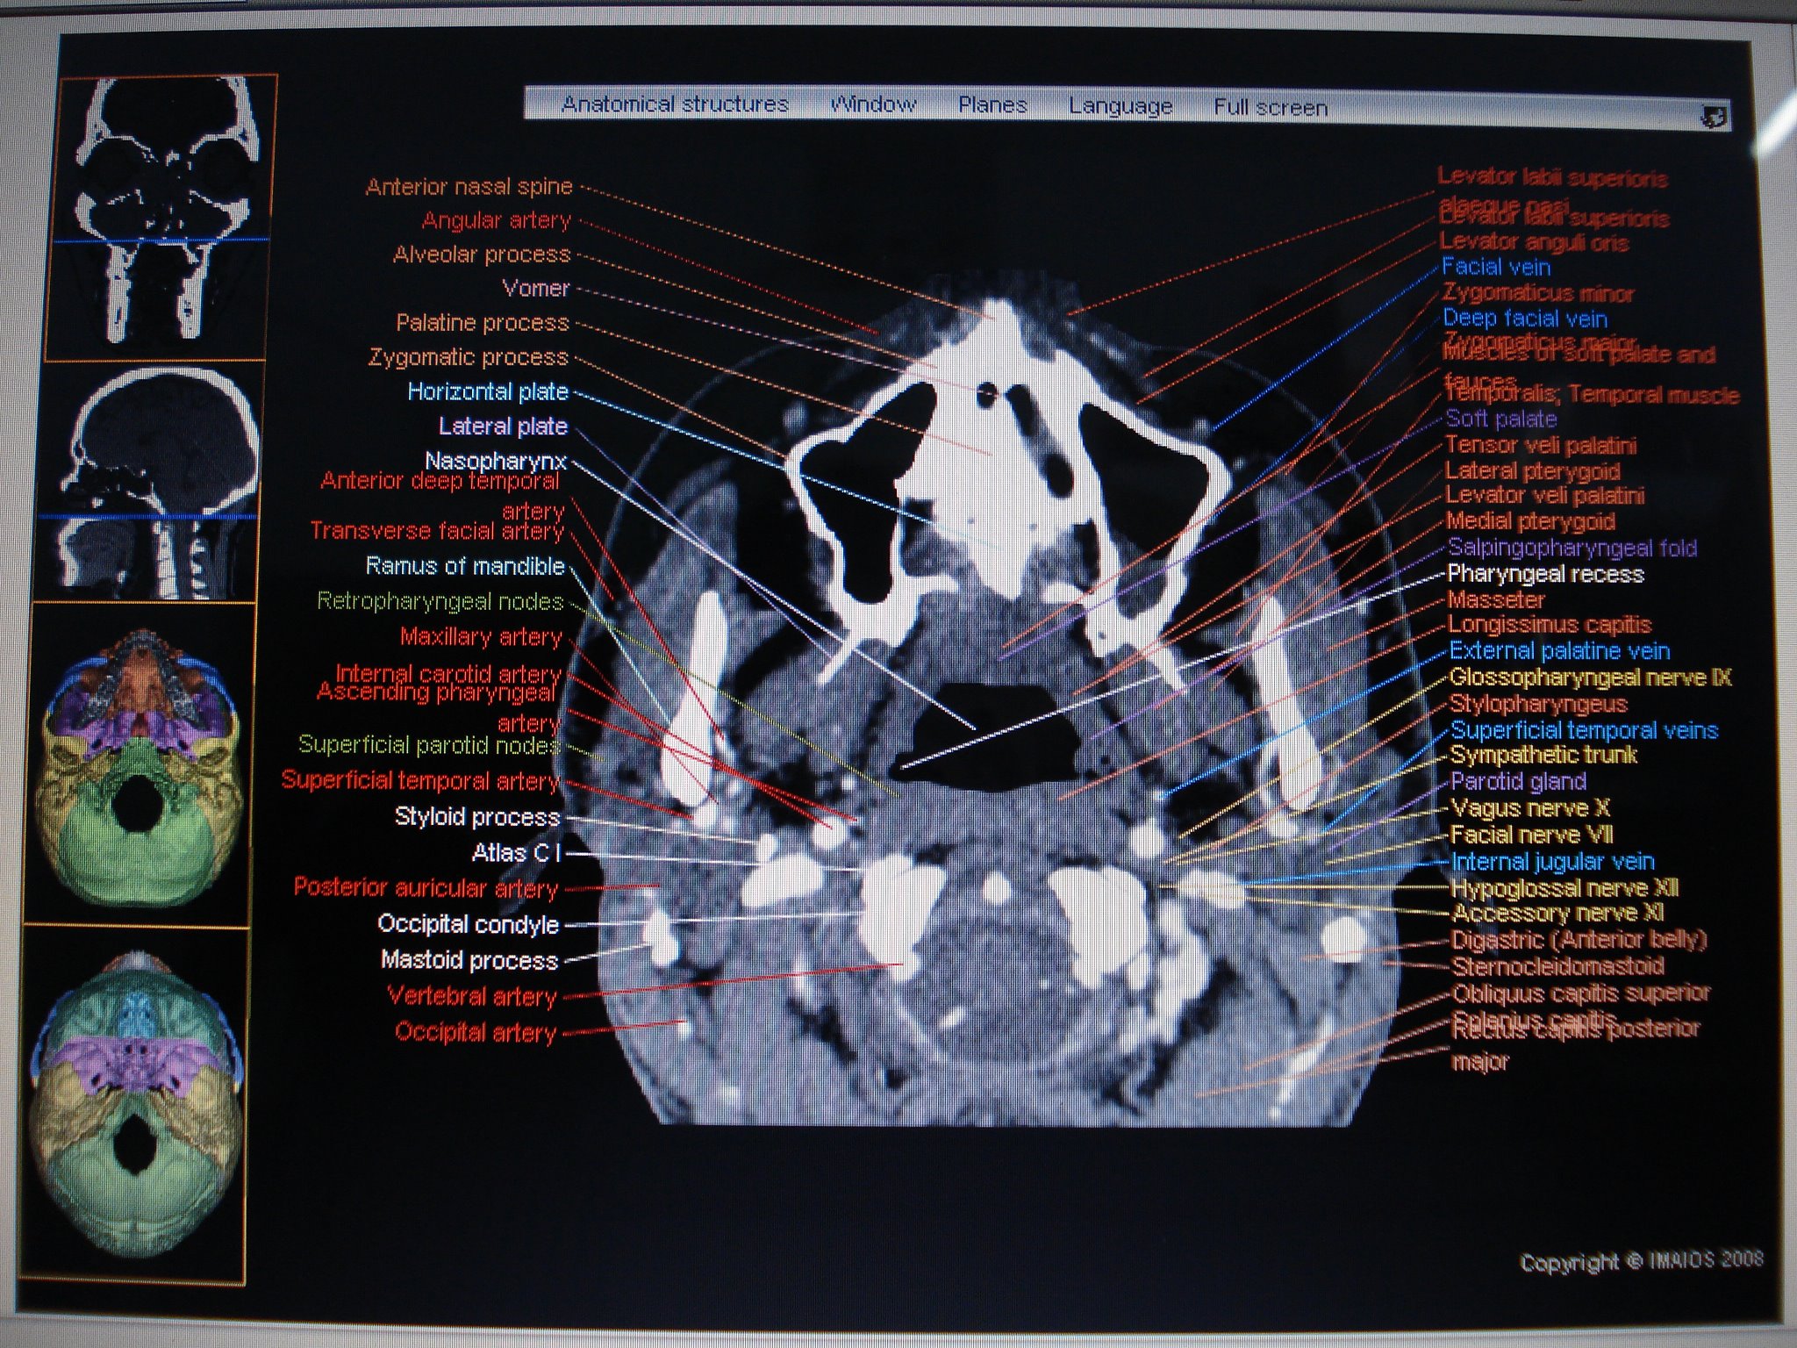Click the Atlas C I label

[516, 852]
